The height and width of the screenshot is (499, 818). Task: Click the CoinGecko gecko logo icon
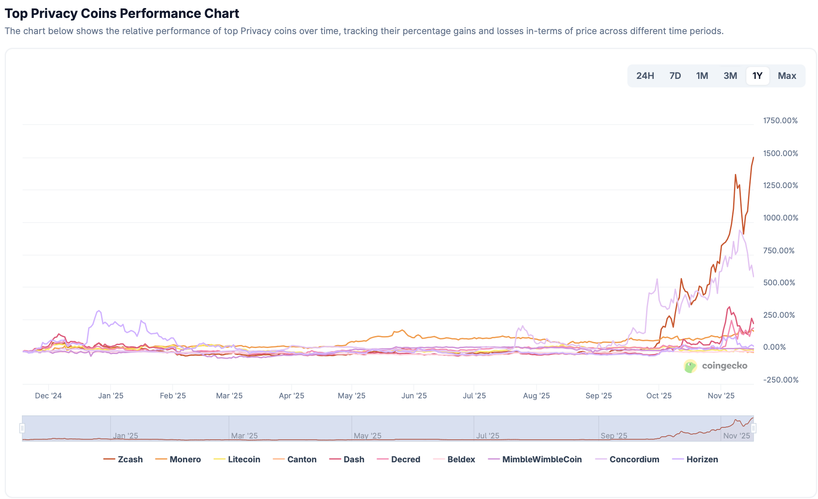tap(690, 366)
